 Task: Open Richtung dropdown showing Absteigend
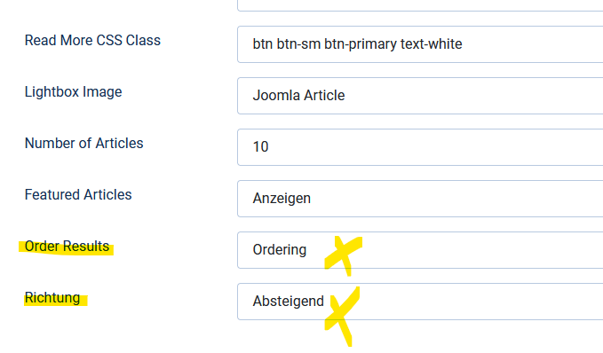click(x=420, y=302)
